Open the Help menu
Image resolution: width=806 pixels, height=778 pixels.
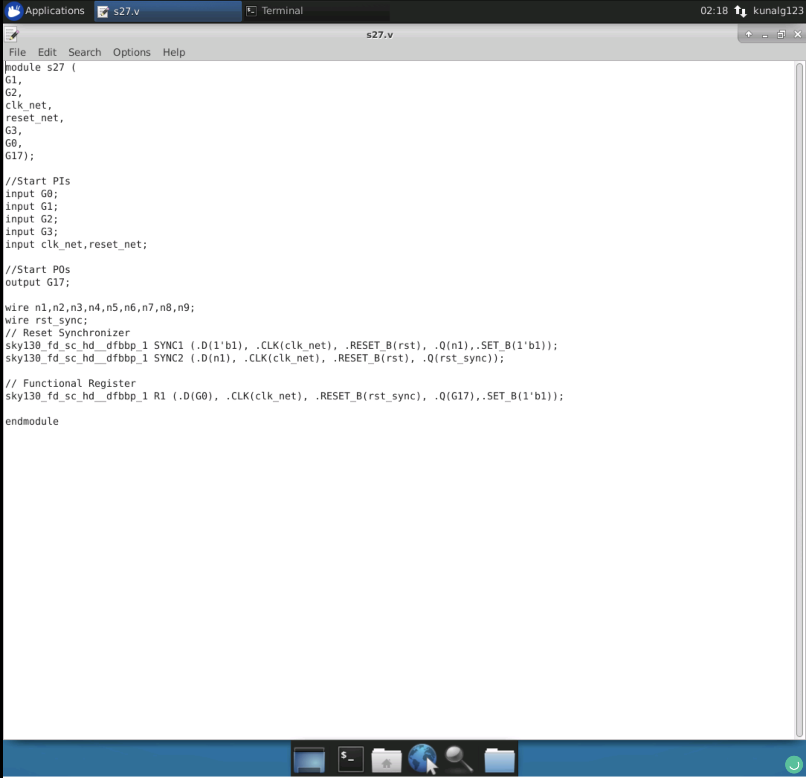[174, 52]
